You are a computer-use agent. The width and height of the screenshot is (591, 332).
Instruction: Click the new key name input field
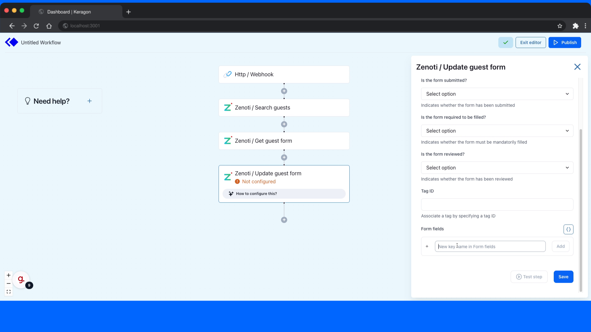490,246
